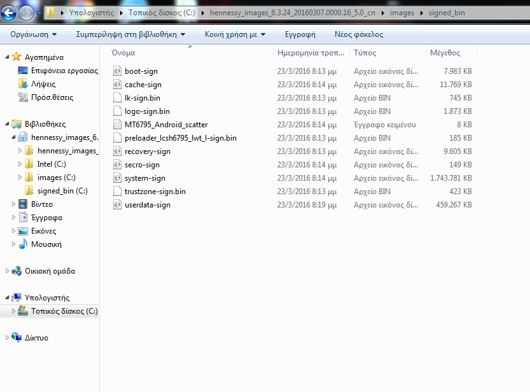Click the boot-sign disc image icon
The height and width of the screenshot is (392, 530).
tap(117, 71)
